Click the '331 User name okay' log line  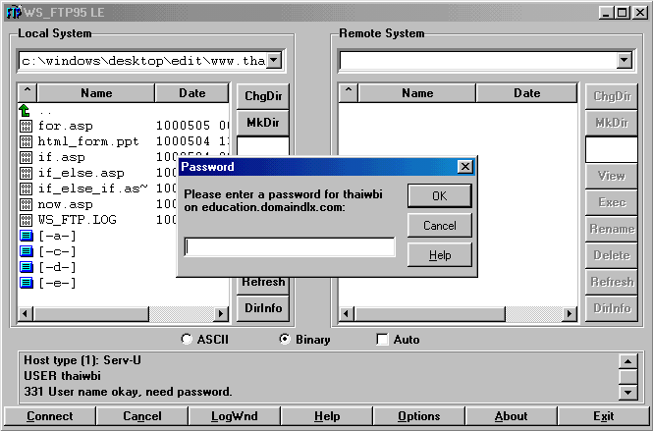[128, 392]
